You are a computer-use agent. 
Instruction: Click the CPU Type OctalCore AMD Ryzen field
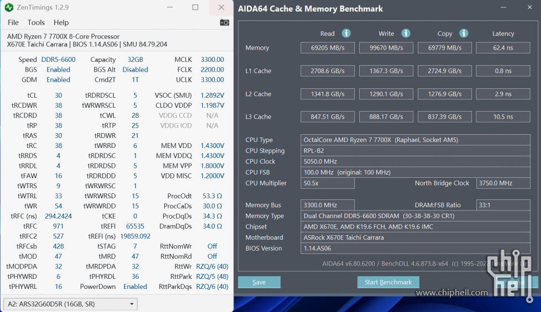[416, 140]
